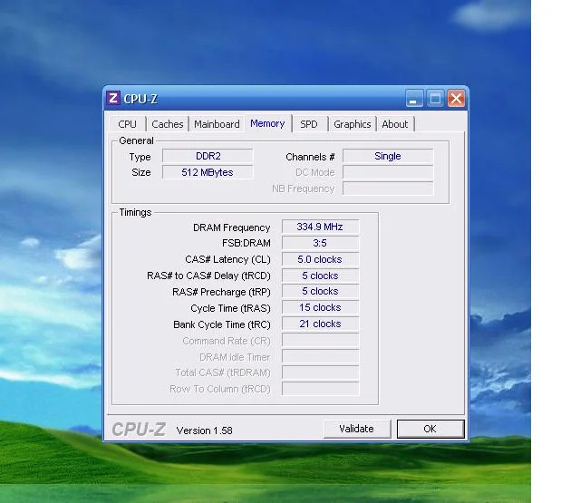Click the empty NB Frequency field
The height and width of the screenshot is (503, 580).
pos(388,189)
